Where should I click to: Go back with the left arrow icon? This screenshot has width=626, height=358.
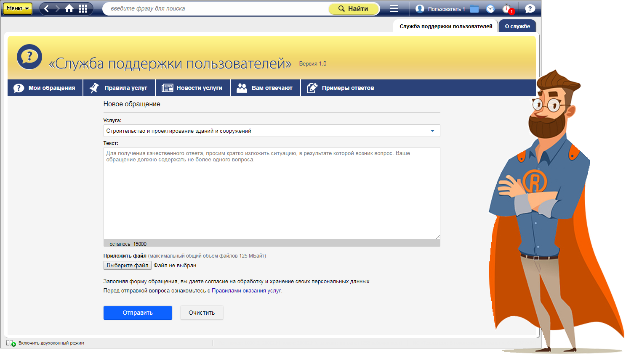point(47,9)
